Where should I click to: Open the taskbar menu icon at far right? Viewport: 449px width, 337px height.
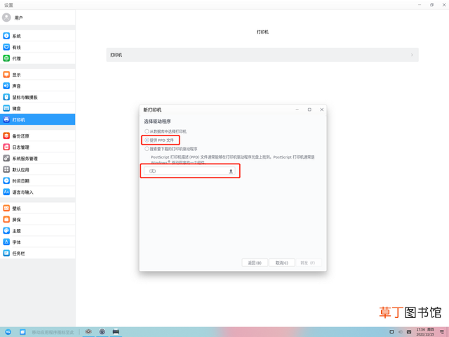[x=442, y=332]
